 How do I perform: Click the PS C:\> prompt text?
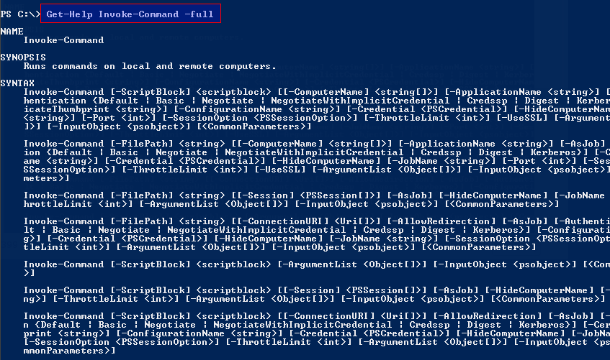point(20,14)
